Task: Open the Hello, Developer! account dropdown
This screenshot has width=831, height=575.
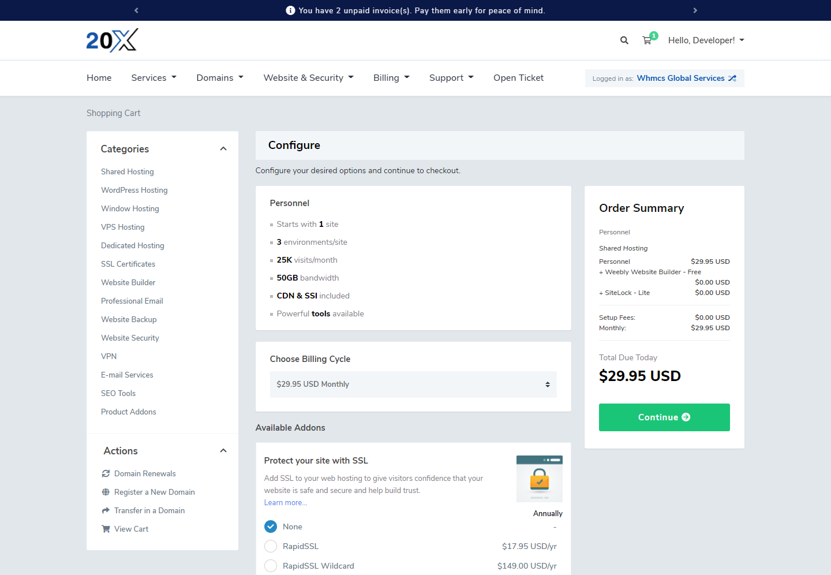Action: pos(706,40)
